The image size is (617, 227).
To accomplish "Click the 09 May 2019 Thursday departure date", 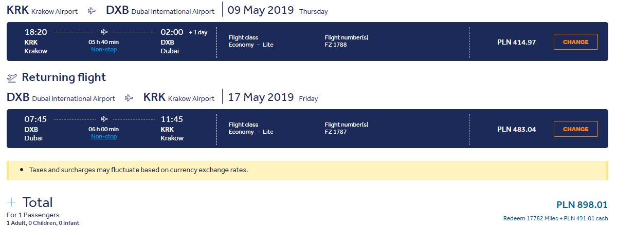I will pos(278,10).
